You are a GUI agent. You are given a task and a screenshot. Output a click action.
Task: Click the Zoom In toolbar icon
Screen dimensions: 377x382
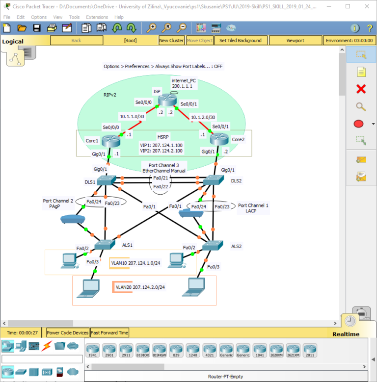click(152, 28)
